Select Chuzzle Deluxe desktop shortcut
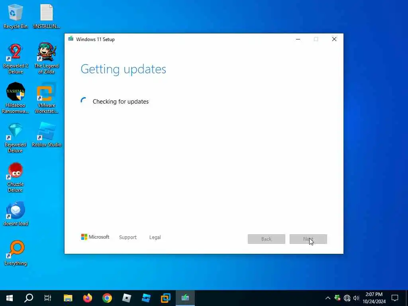The image size is (408, 306). [x=16, y=177]
